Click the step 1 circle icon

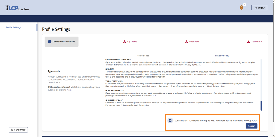click(x=50, y=42)
